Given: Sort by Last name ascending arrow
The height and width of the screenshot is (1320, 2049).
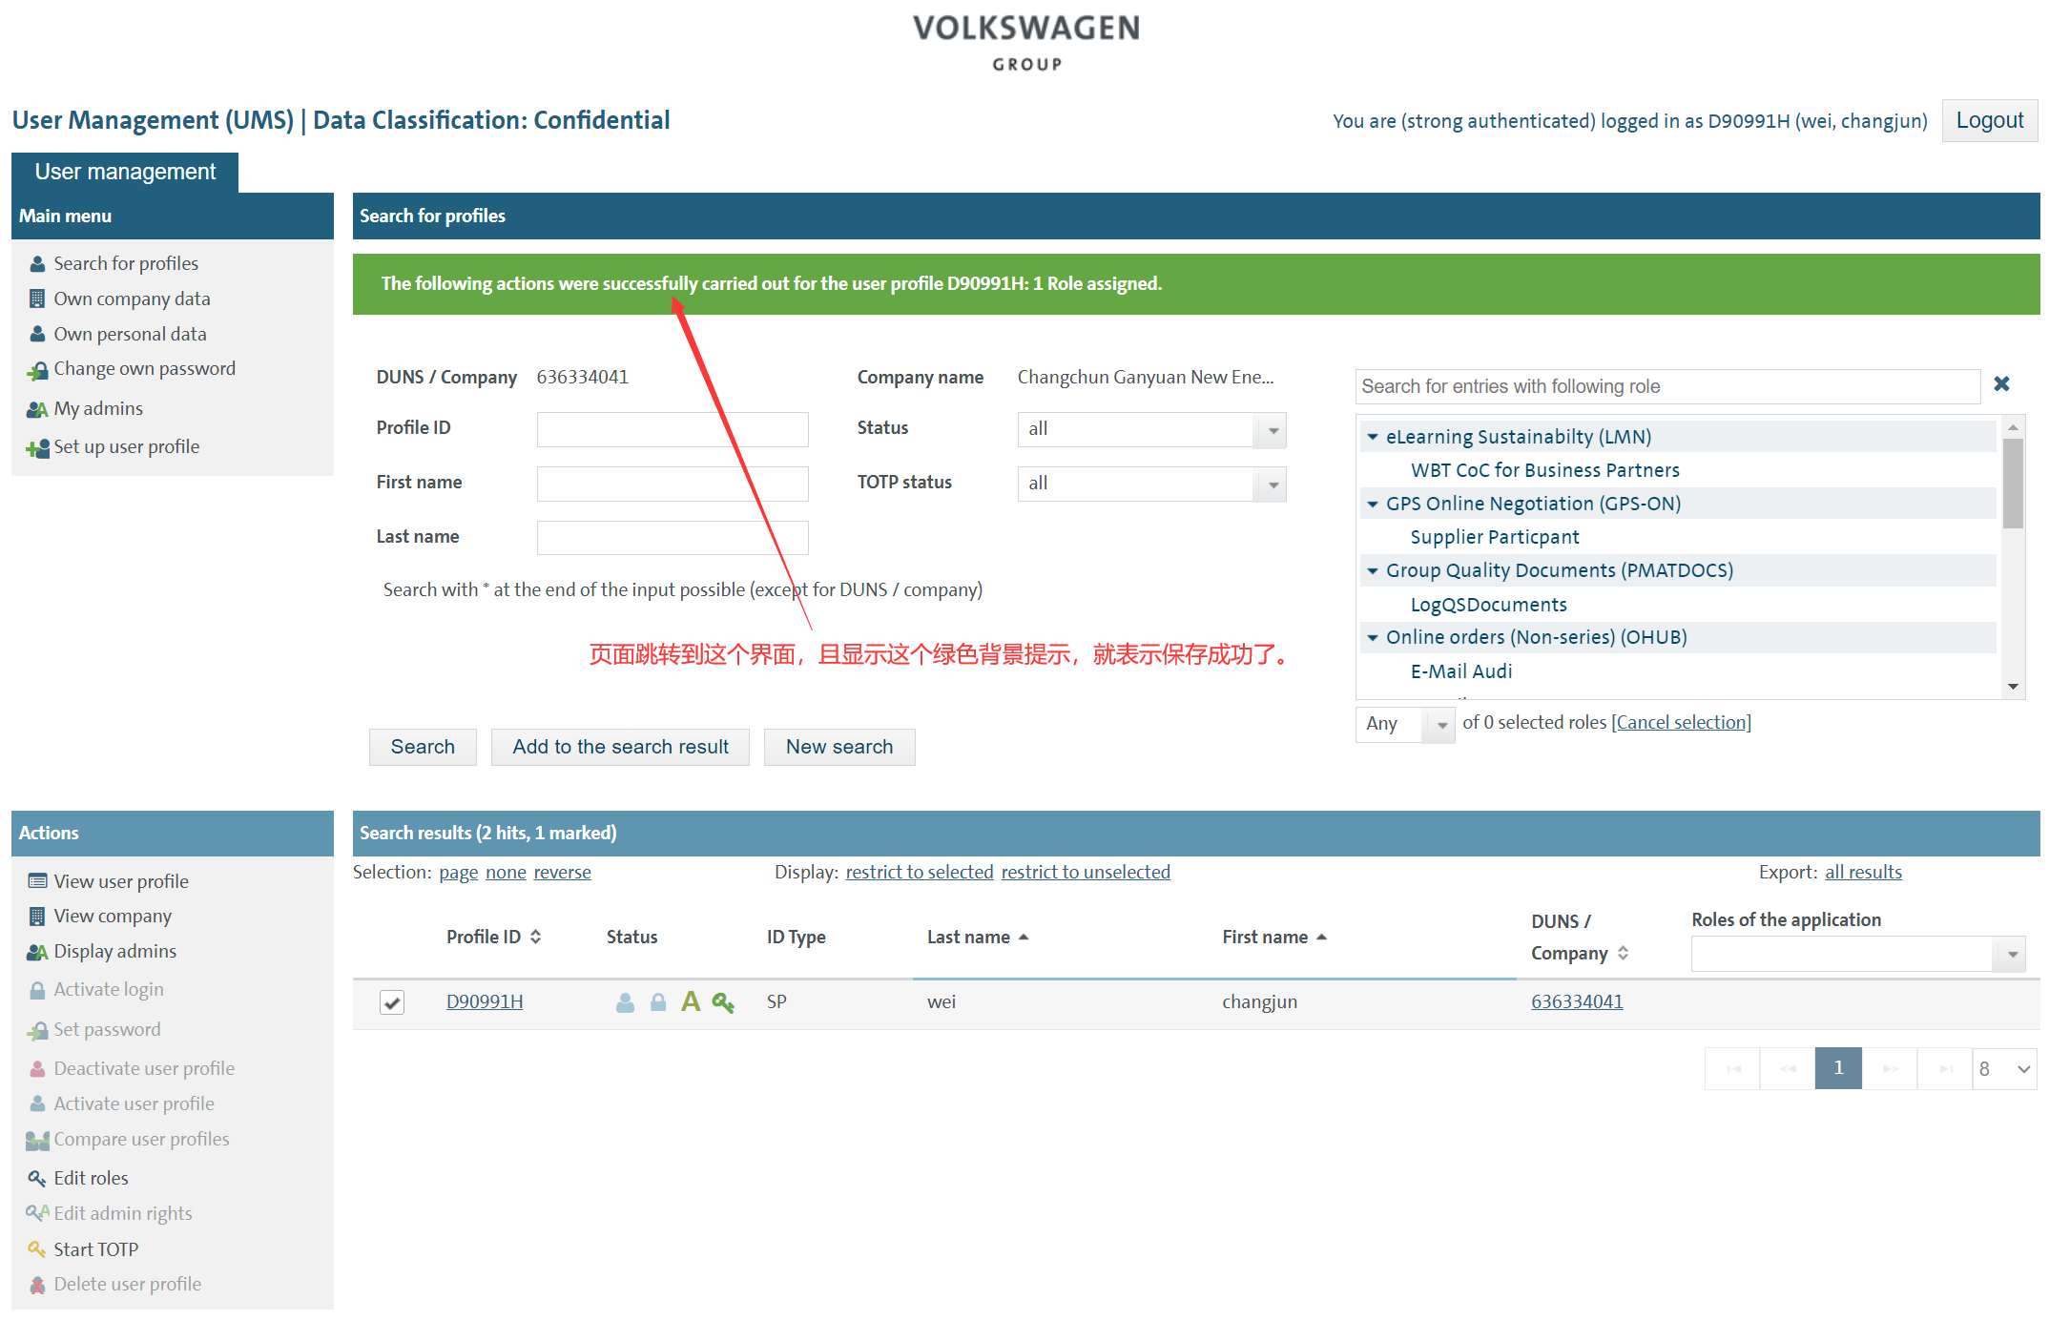Looking at the screenshot, I should (x=1024, y=938).
